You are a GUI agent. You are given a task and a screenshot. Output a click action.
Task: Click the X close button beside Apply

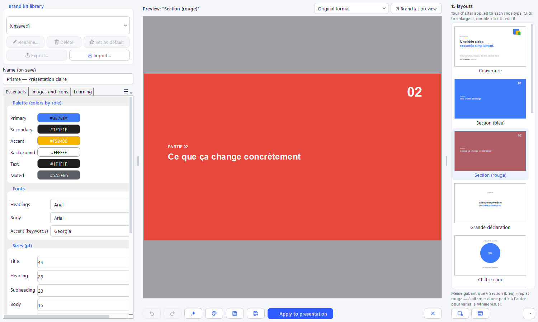[433, 313]
